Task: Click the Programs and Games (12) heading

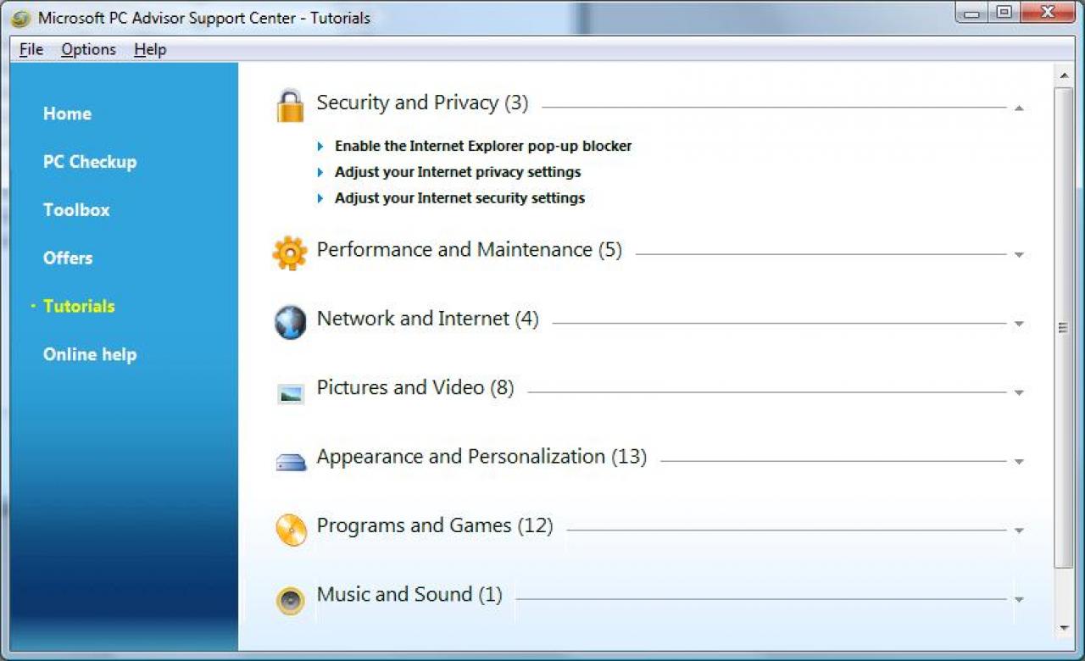Action: (435, 525)
